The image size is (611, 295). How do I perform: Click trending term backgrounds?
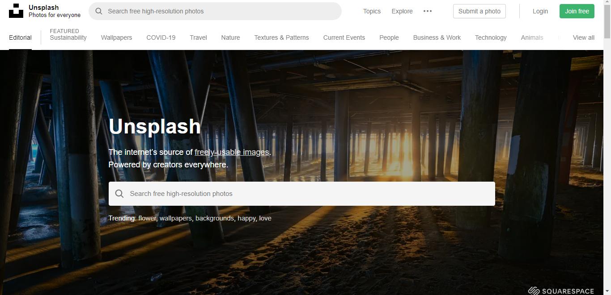(214, 218)
